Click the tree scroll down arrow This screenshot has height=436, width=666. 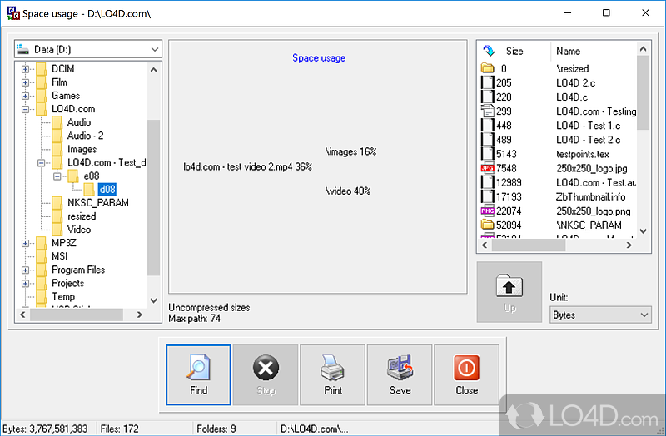pyautogui.click(x=154, y=300)
